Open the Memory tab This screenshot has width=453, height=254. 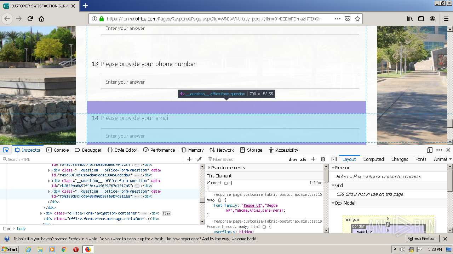pos(192,150)
